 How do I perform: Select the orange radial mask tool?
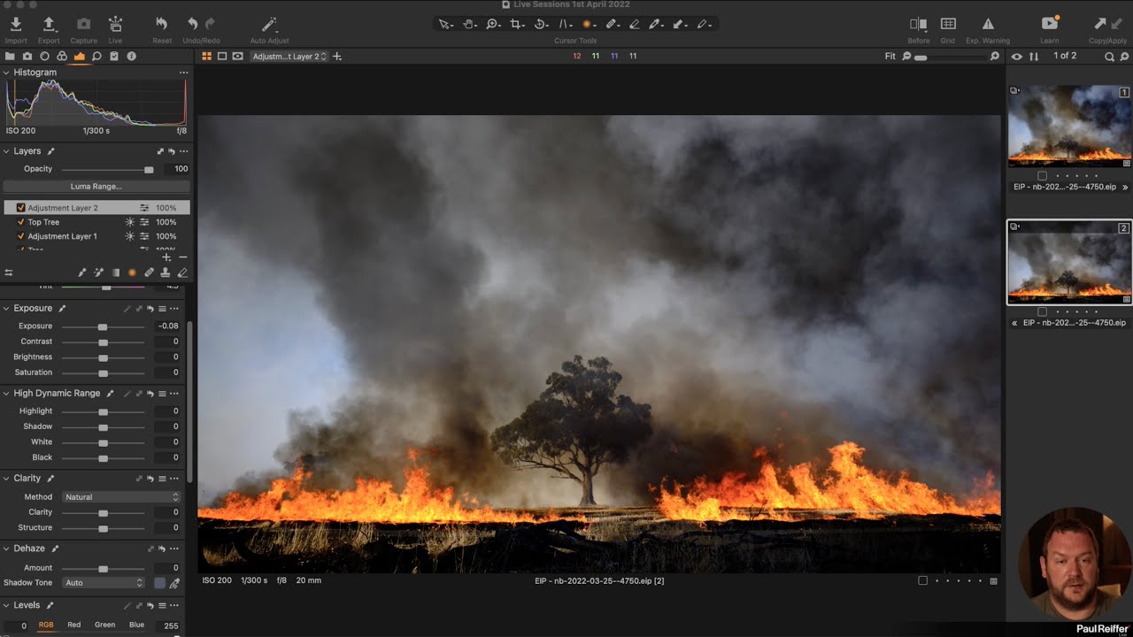coord(587,25)
